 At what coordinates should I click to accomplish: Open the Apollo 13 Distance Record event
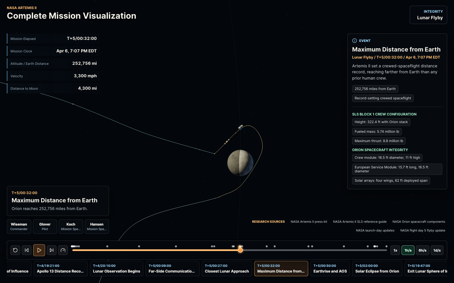pos(60,269)
